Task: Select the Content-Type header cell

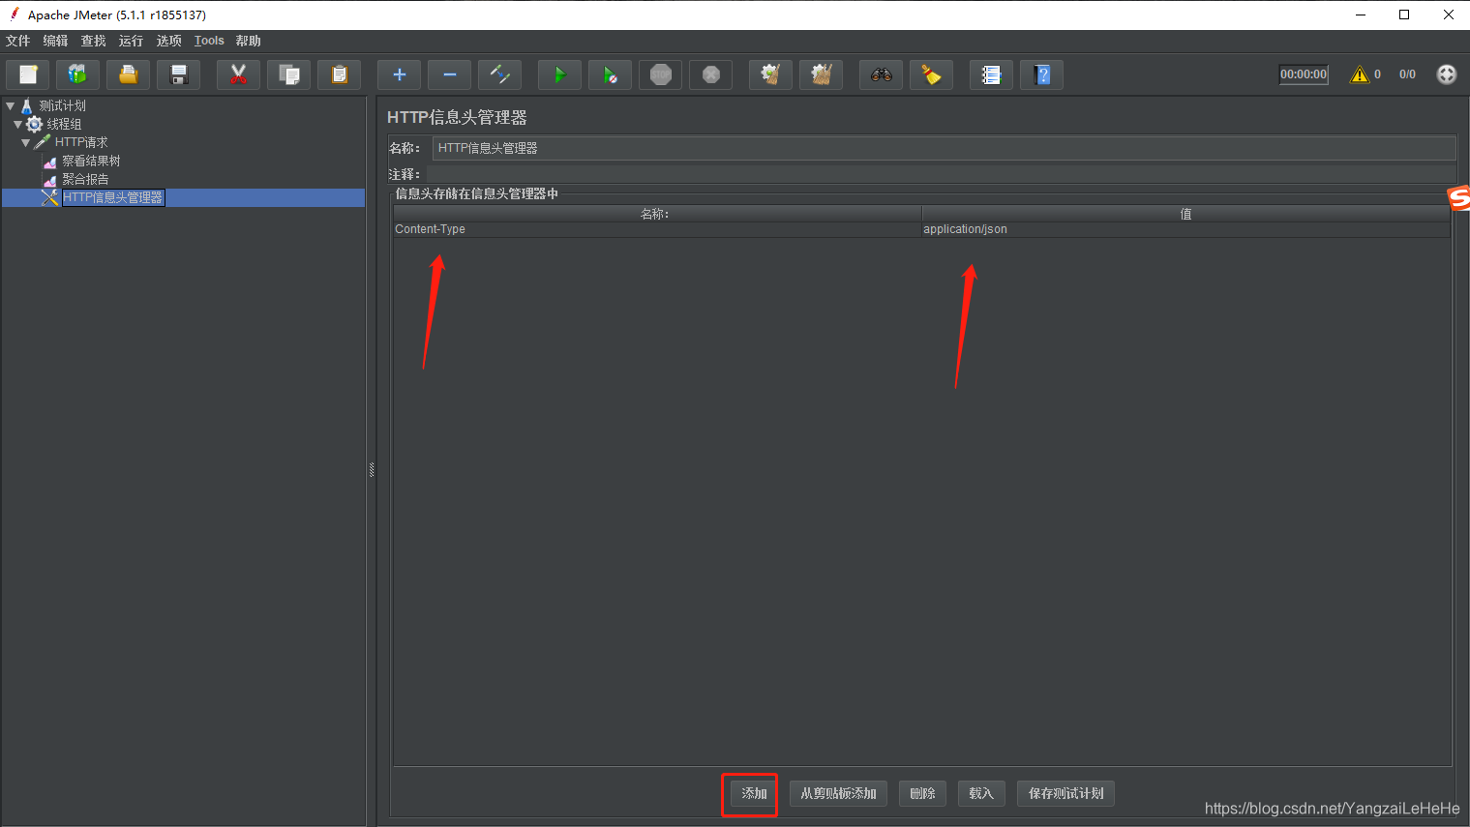Action: point(657,229)
